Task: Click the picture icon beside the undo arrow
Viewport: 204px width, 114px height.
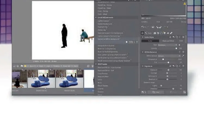Action: [x=153, y=27]
